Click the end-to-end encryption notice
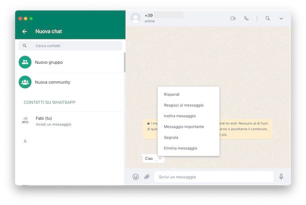This screenshot has height=205, width=306. tap(207, 129)
